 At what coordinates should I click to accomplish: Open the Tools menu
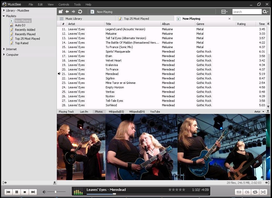point(77,4)
